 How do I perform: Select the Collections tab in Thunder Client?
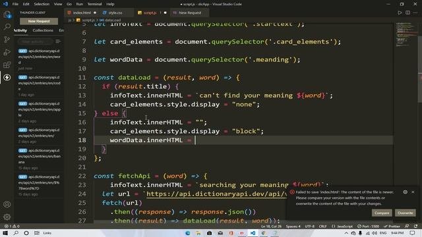(x=43, y=30)
